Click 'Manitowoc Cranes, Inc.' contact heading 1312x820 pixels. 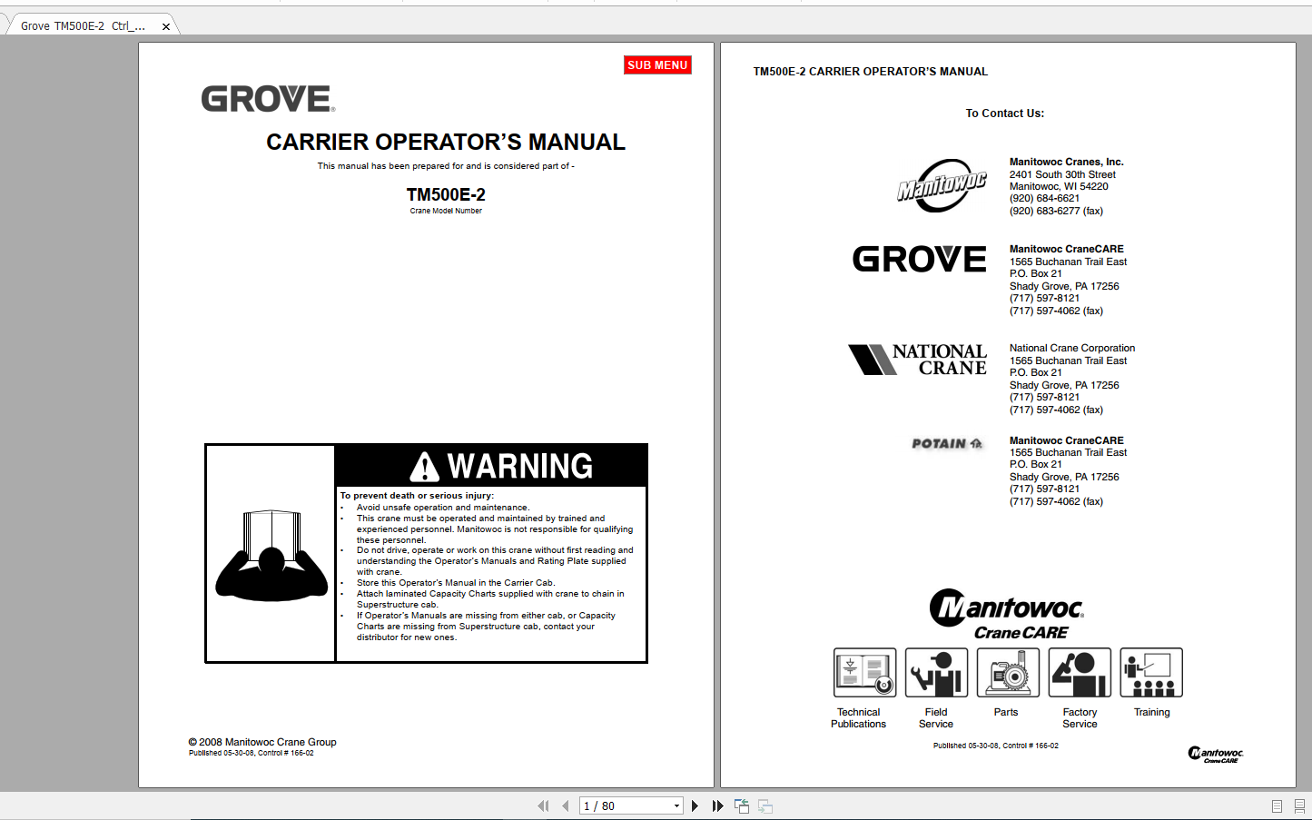click(1066, 162)
